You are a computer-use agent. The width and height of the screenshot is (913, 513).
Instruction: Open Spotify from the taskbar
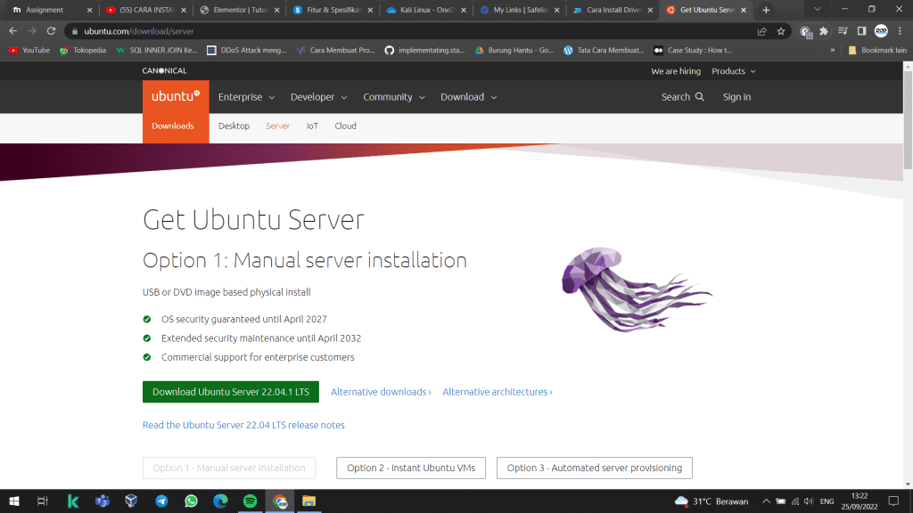(x=250, y=501)
